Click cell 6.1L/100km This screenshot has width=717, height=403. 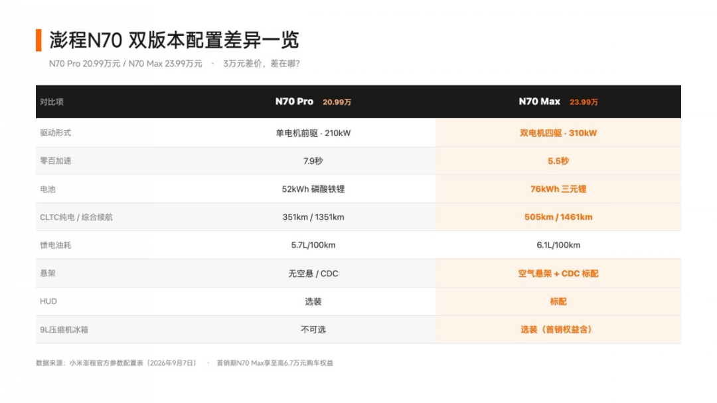[x=558, y=245]
